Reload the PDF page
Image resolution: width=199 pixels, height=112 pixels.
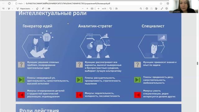coord(9,3)
